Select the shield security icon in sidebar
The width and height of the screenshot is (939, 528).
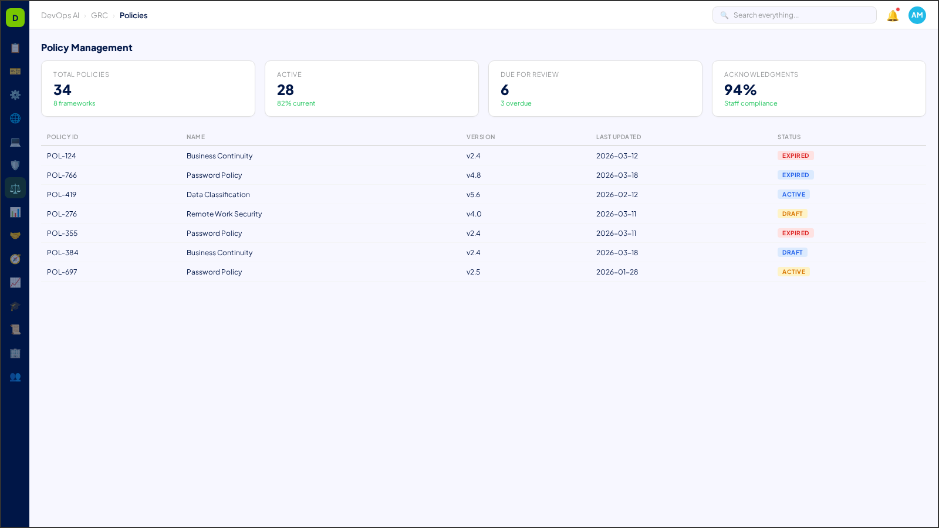tap(15, 165)
